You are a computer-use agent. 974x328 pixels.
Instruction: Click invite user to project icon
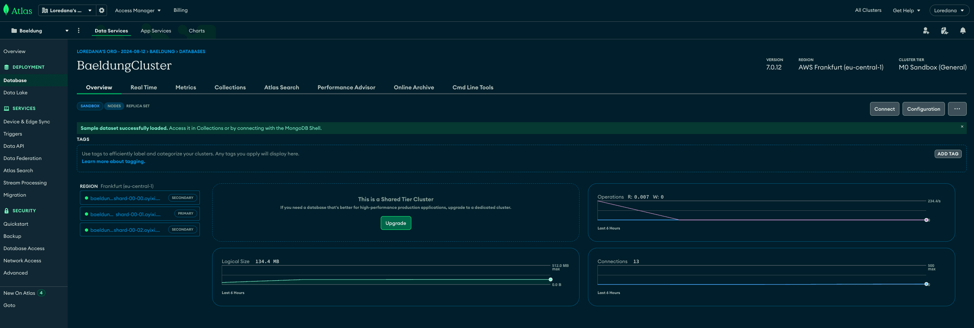tap(926, 31)
